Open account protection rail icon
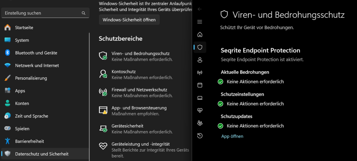The image size is (357, 161). tap(200, 60)
